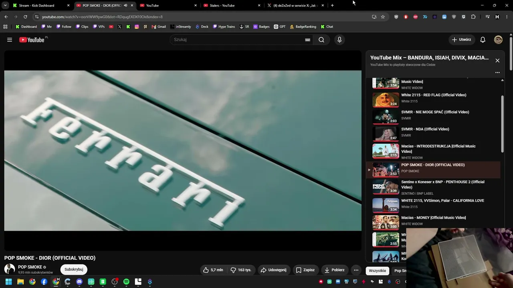This screenshot has height=288, width=513.
Task: Open the browser extensions puzzle icon
Action: pos(473,17)
